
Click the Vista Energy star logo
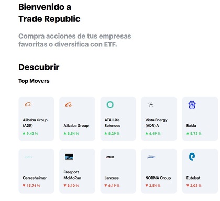coord(151,104)
